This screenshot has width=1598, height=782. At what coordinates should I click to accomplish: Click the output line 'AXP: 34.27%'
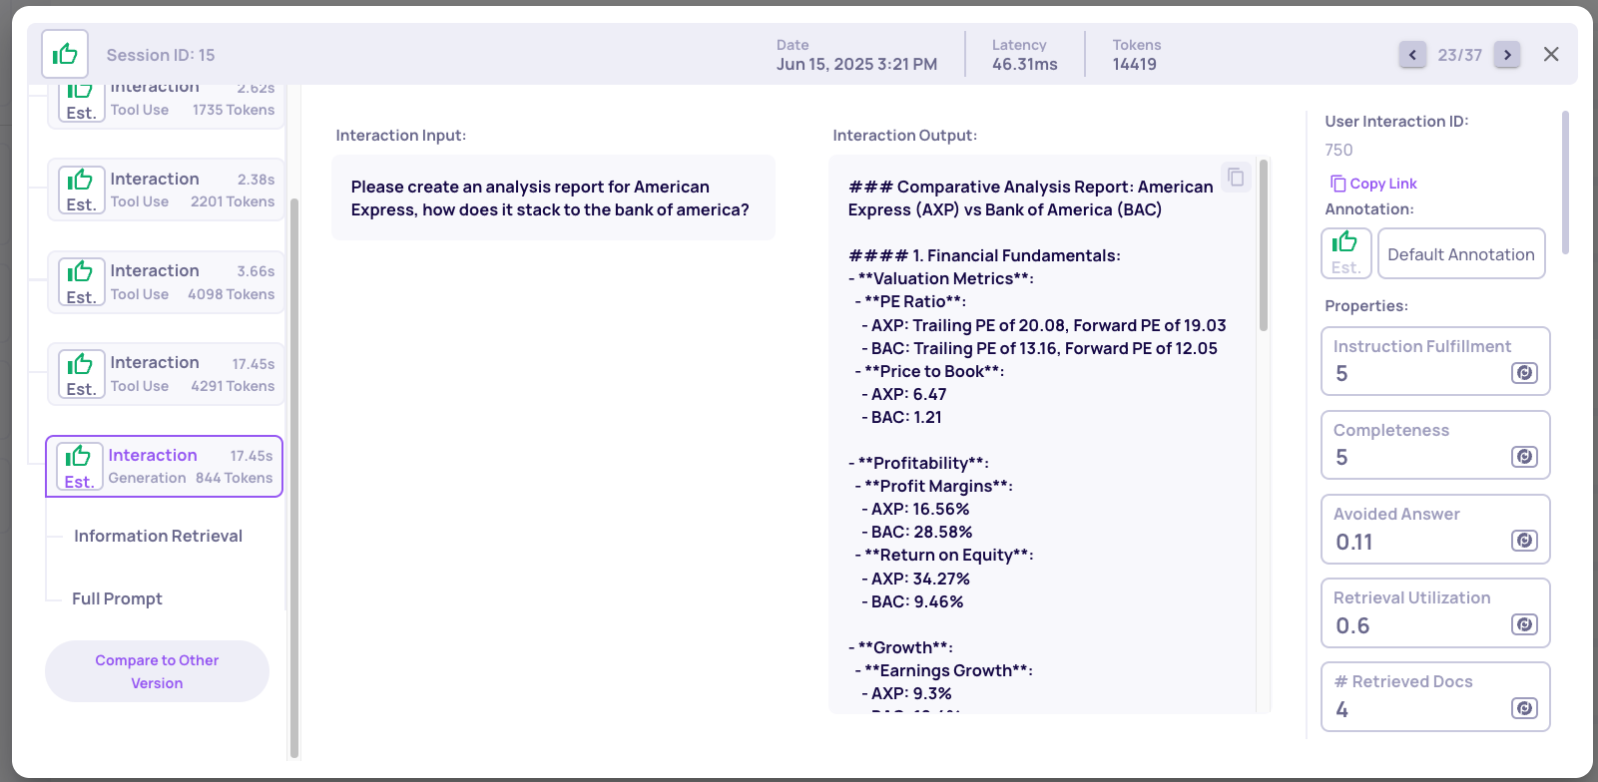coord(915,579)
